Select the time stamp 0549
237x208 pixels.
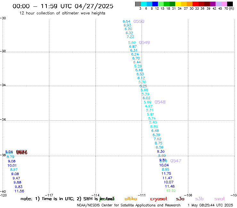144,43
